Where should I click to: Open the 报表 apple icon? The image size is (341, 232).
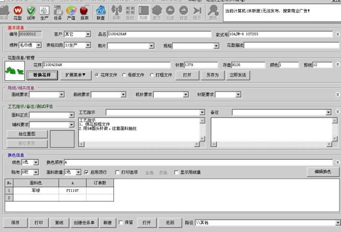point(84,11)
